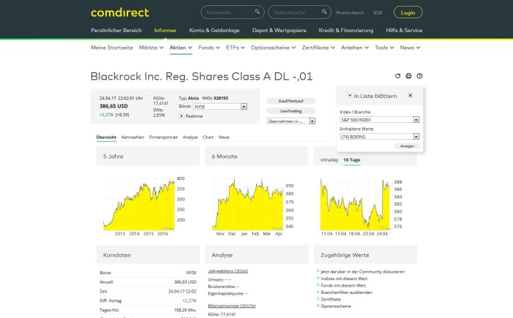Expand the Zertifikate dropdown
Screen dimensions: 513x318
tap(318, 48)
